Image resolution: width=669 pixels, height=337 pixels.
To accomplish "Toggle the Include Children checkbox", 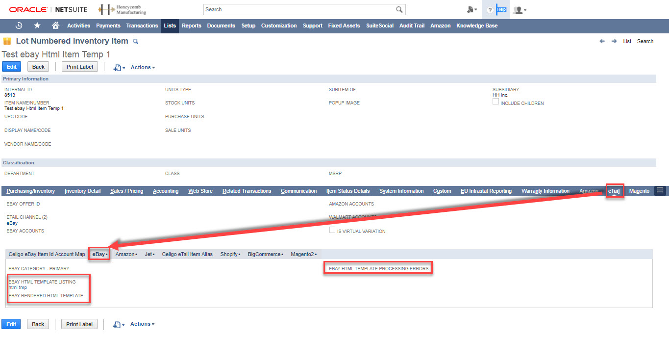I will 496,102.
